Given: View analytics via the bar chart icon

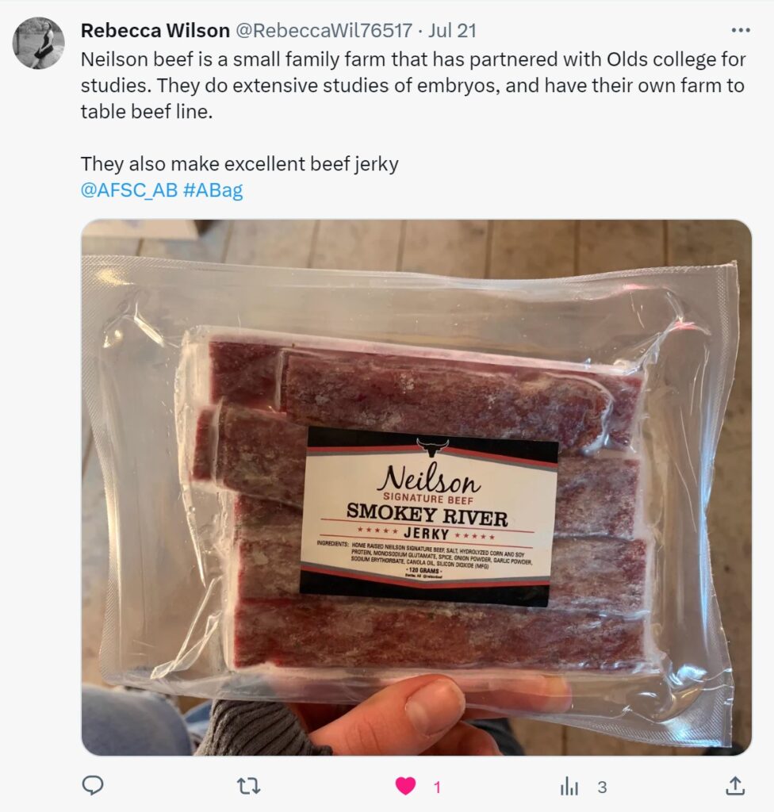Looking at the screenshot, I should 569,787.
